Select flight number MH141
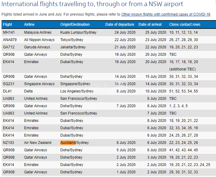Viewport: 216px width, 177px height. (9, 32)
